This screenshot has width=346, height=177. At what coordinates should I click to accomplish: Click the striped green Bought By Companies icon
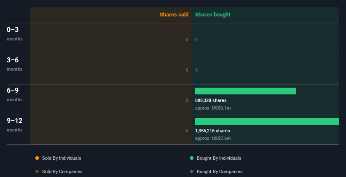[192, 172]
